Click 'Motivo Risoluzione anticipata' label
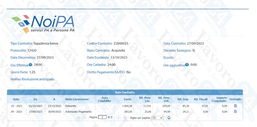This screenshot has height=127, width=257. pyautogui.click(x=32, y=79)
